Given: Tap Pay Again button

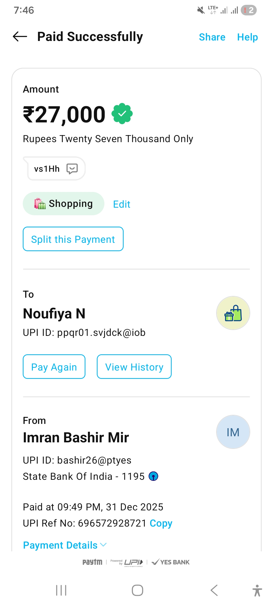Looking at the screenshot, I should (54, 367).
